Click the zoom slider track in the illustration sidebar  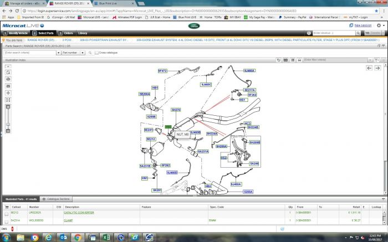tap(8, 119)
